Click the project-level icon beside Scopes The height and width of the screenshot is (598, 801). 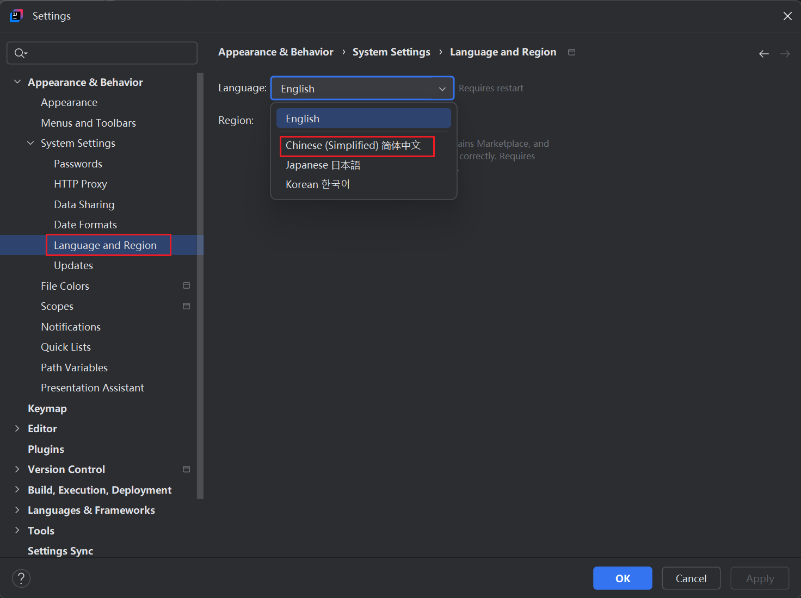[186, 306]
